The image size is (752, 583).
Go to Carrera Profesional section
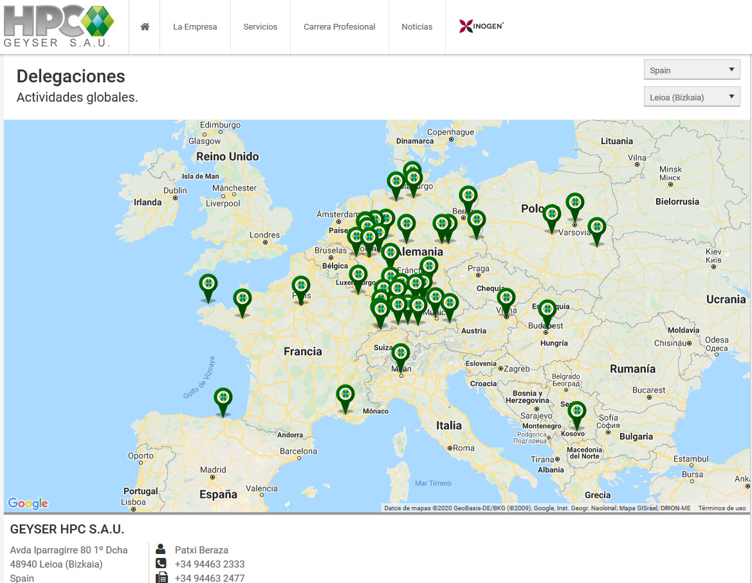click(x=339, y=27)
